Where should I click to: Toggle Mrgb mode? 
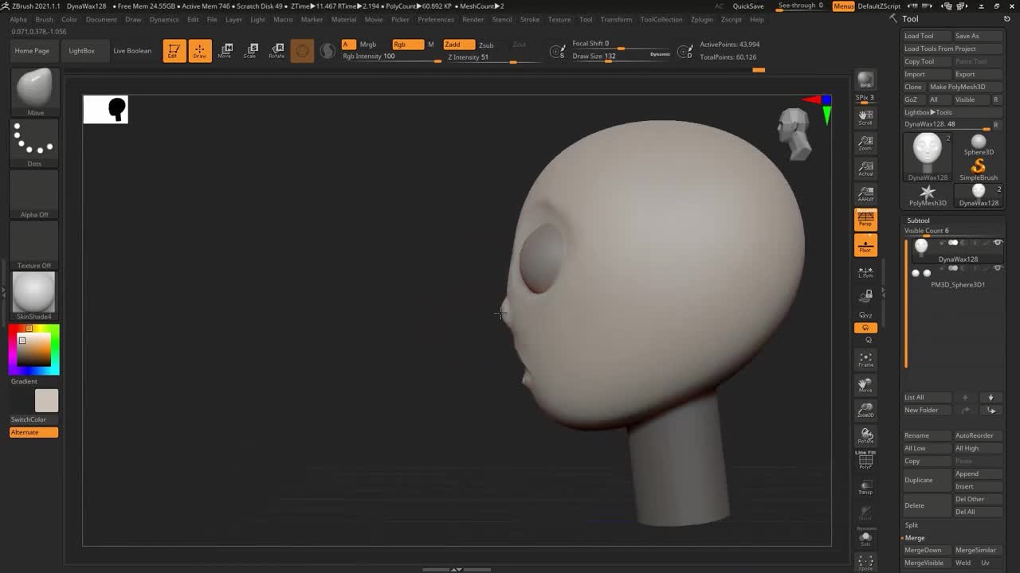point(368,45)
